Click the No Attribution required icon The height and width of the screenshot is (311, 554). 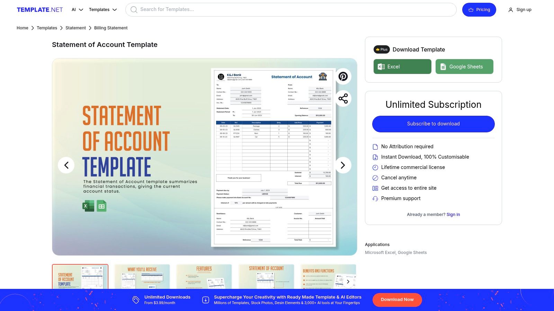pos(375,147)
